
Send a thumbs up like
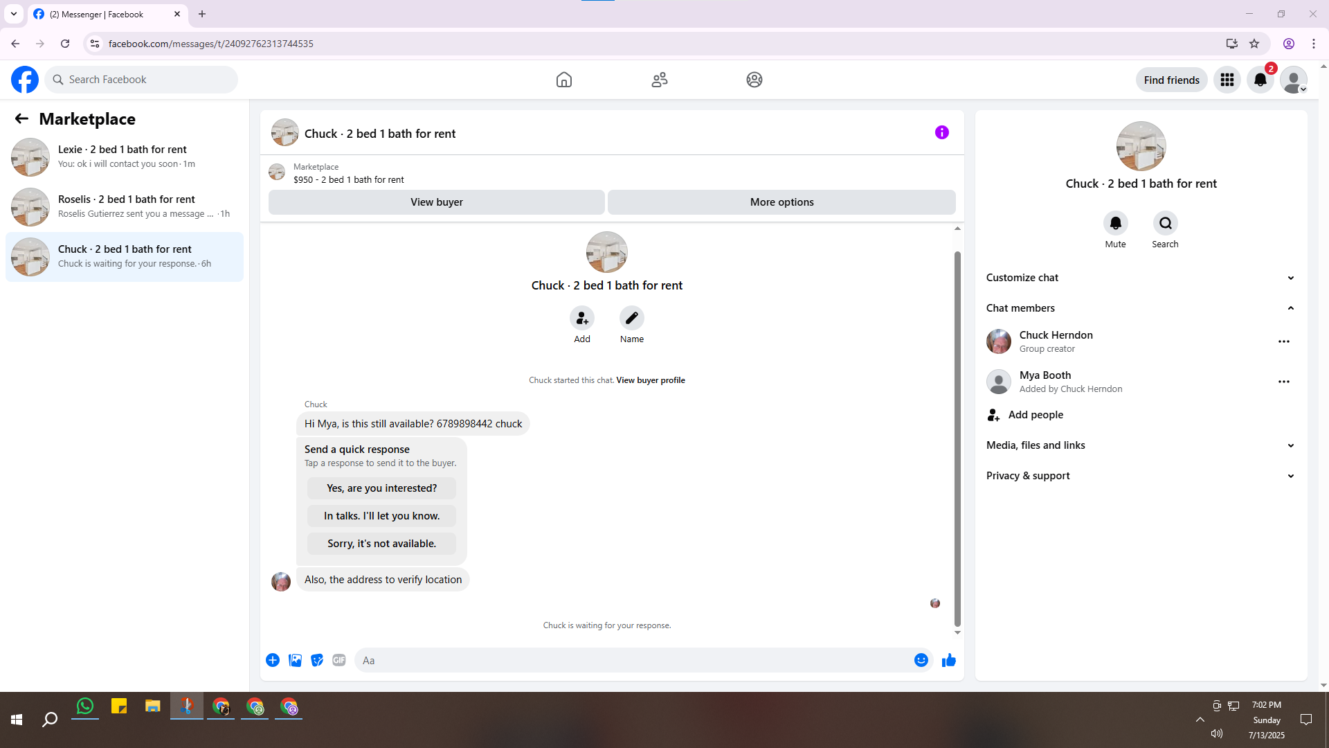coord(948,660)
